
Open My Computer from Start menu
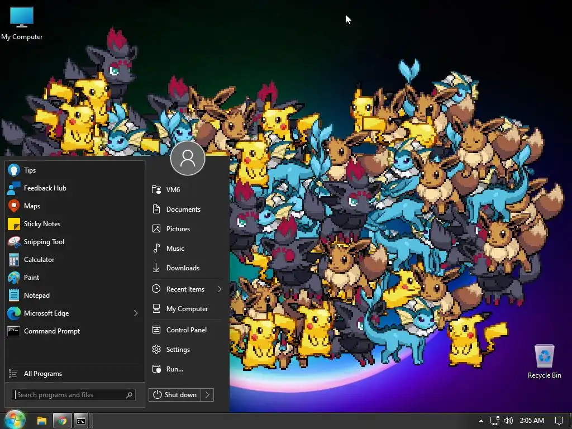[187, 308]
